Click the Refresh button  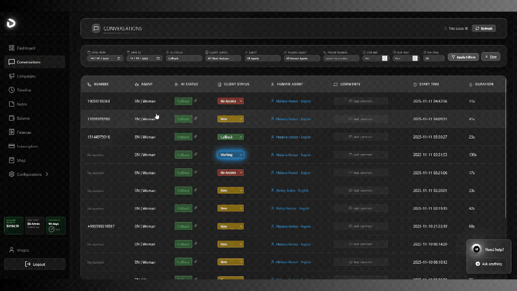(483, 28)
